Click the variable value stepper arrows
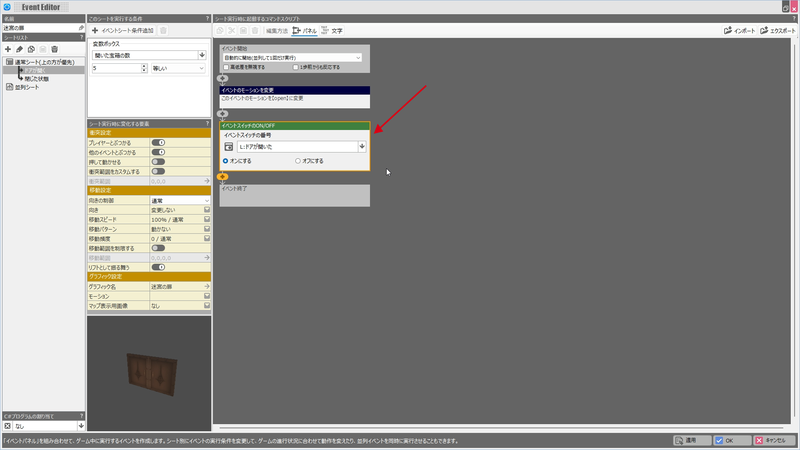The height and width of the screenshot is (450, 800). (144, 68)
